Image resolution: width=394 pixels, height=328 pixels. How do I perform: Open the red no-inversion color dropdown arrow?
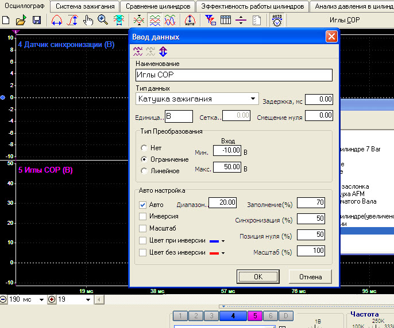coord(223,253)
